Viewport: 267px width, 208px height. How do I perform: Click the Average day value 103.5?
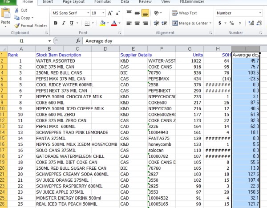253,73
